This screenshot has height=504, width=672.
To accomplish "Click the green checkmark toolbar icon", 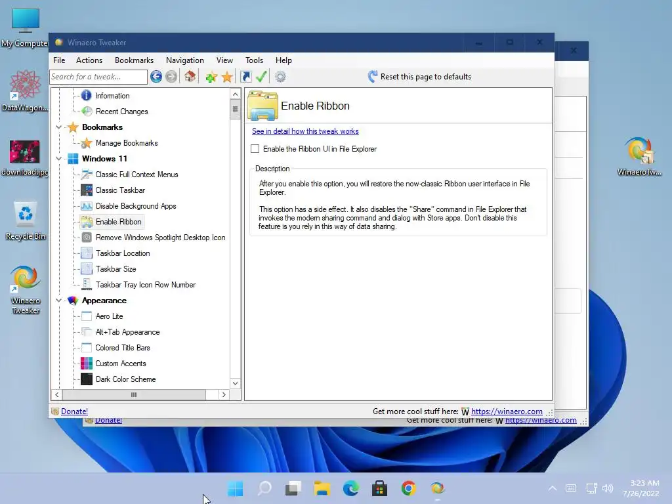I will point(261,77).
